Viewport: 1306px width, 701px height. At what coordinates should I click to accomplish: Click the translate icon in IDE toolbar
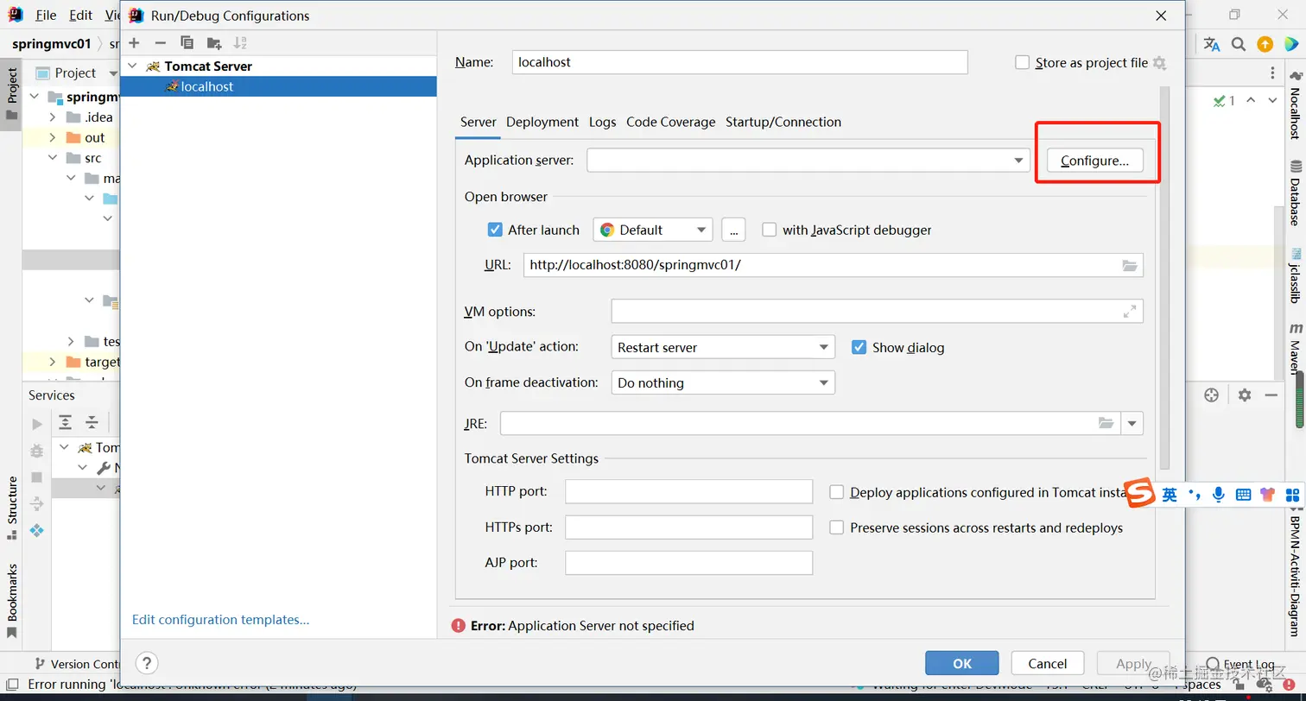pos(1212,44)
